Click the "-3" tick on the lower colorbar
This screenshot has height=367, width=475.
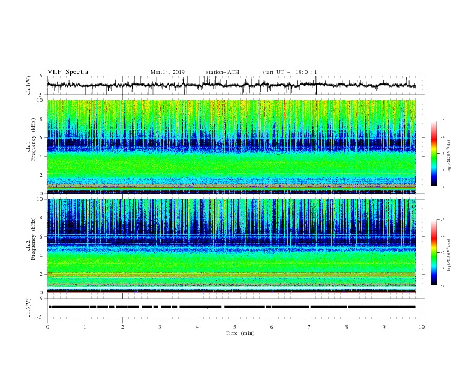click(x=443, y=220)
